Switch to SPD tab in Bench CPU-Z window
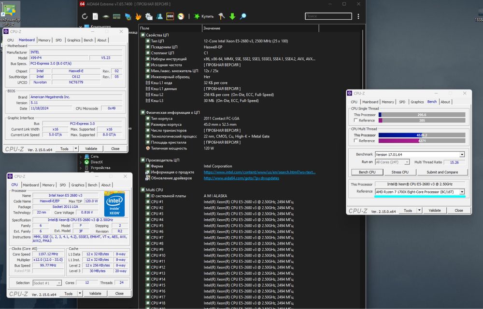 pos(402,102)
